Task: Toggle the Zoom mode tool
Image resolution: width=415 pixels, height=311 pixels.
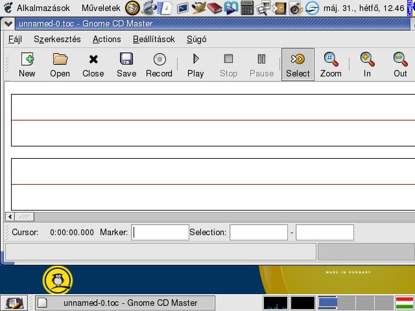Action: coord(331,64)
